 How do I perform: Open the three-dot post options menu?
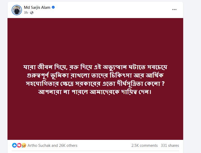[x=174, y=10]
